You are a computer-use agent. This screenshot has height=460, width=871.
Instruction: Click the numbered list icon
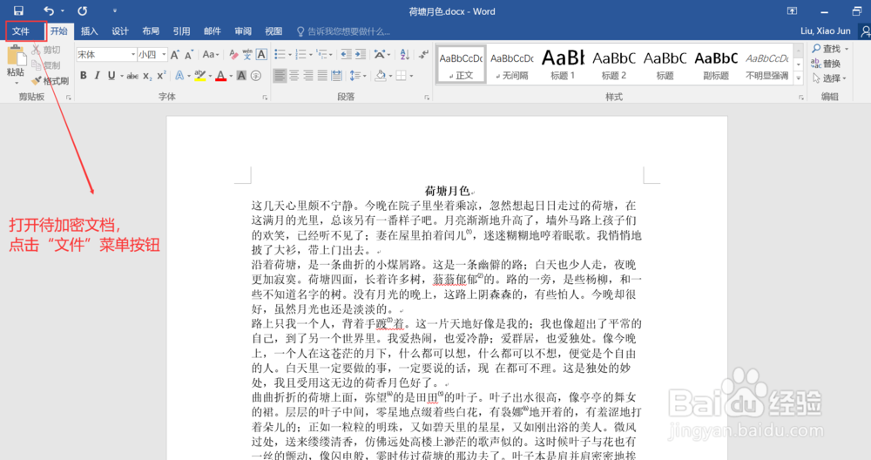click(300, 54)
